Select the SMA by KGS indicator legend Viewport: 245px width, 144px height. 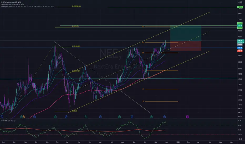pyautogui.click(x=27, y=7)
